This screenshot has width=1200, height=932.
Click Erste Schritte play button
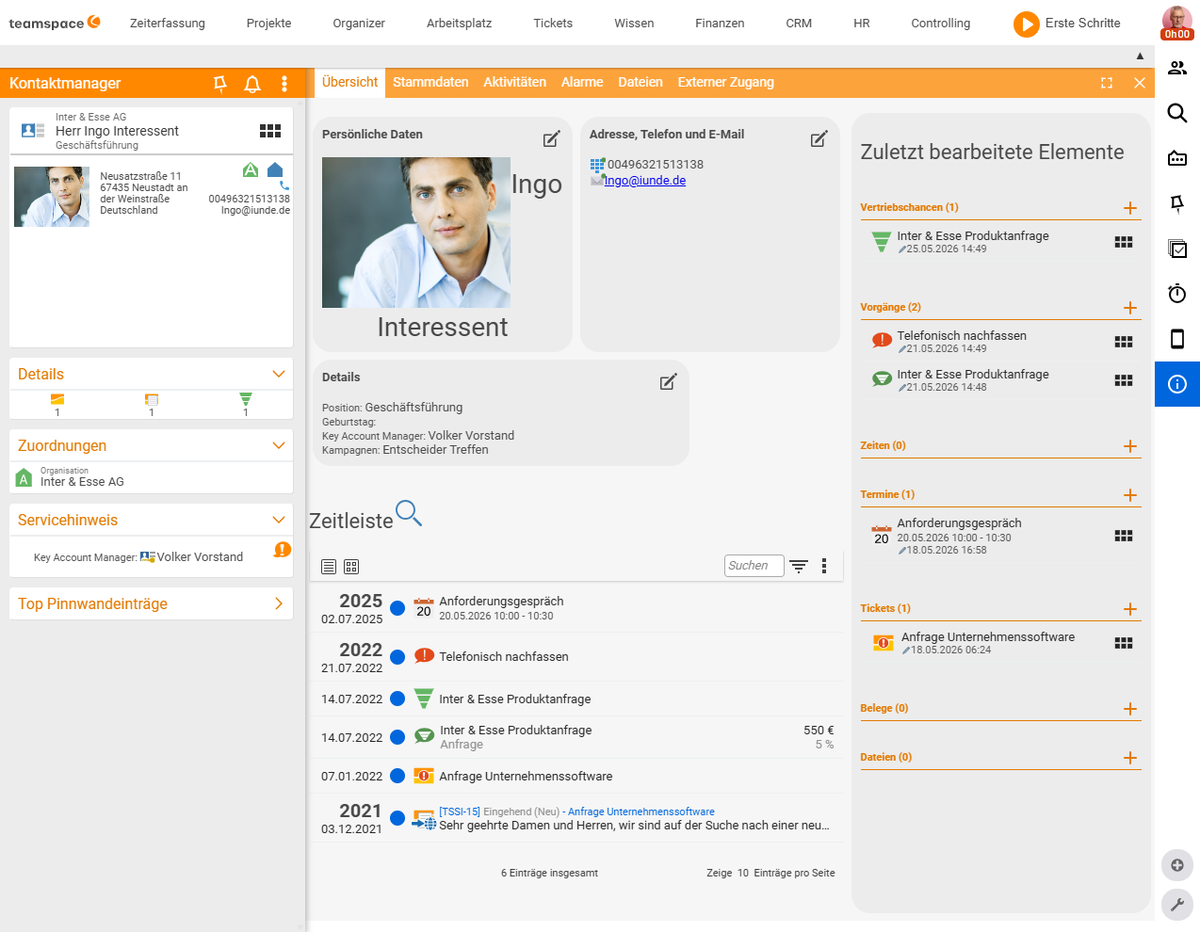(x=1027, y=24)
